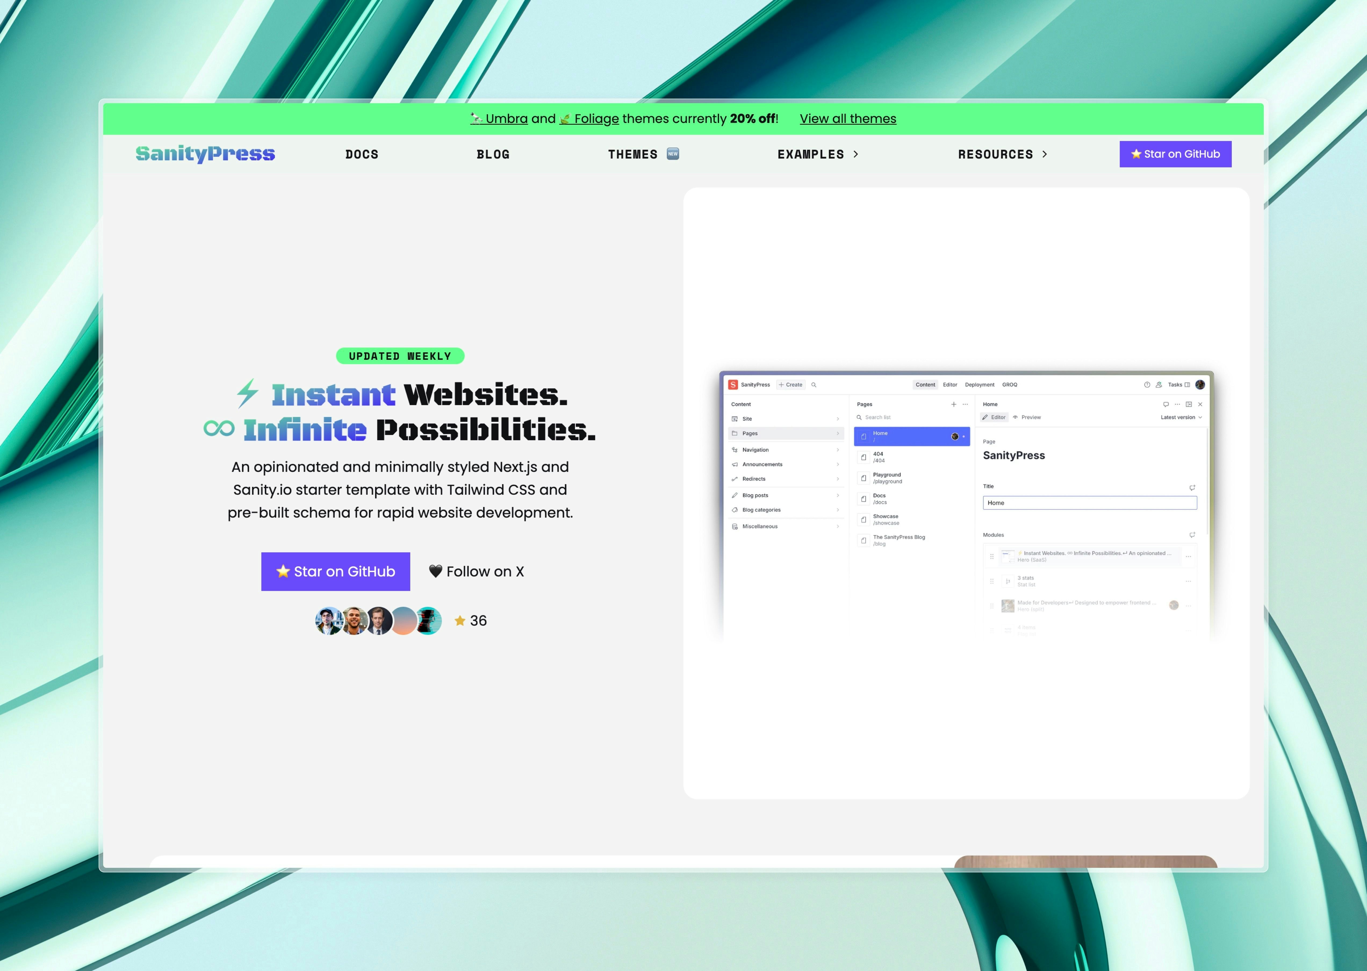Click the header Star on GitHub button

(x=1175, y=154)
